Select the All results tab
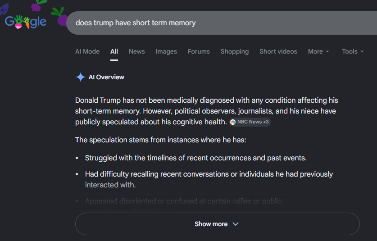Viewport: 377px width, 241px height. (114, 51)
